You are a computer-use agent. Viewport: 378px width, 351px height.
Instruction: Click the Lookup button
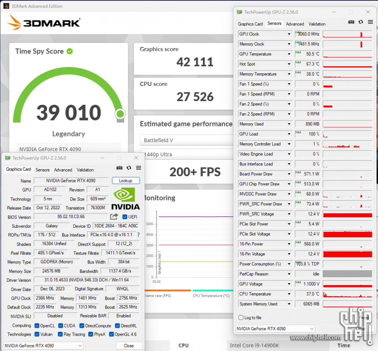126,181
